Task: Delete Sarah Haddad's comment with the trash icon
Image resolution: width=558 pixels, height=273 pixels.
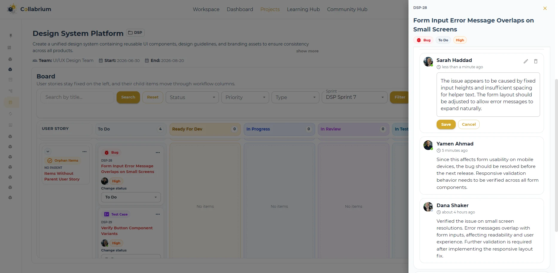Action: pyautogui.click(x=536, y=61)
